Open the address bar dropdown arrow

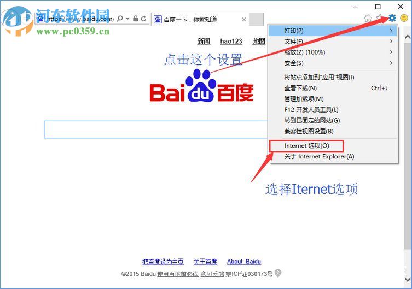point(127,19)
